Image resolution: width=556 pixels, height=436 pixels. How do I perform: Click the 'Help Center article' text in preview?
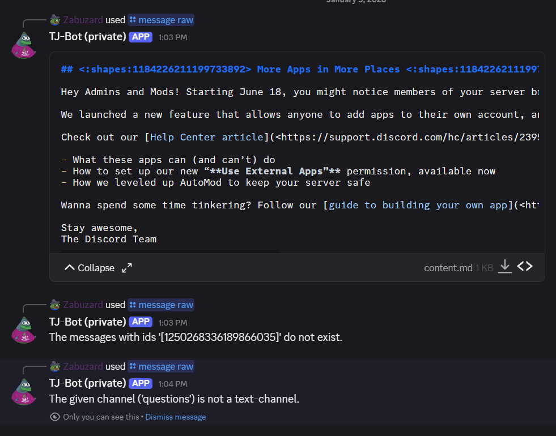click(x=207, y=137)
